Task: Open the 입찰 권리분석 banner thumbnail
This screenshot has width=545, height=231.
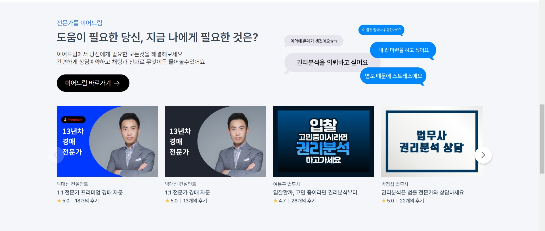Action: pos(324,141)
